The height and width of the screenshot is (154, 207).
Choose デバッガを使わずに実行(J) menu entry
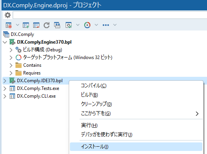coord(136,134)
